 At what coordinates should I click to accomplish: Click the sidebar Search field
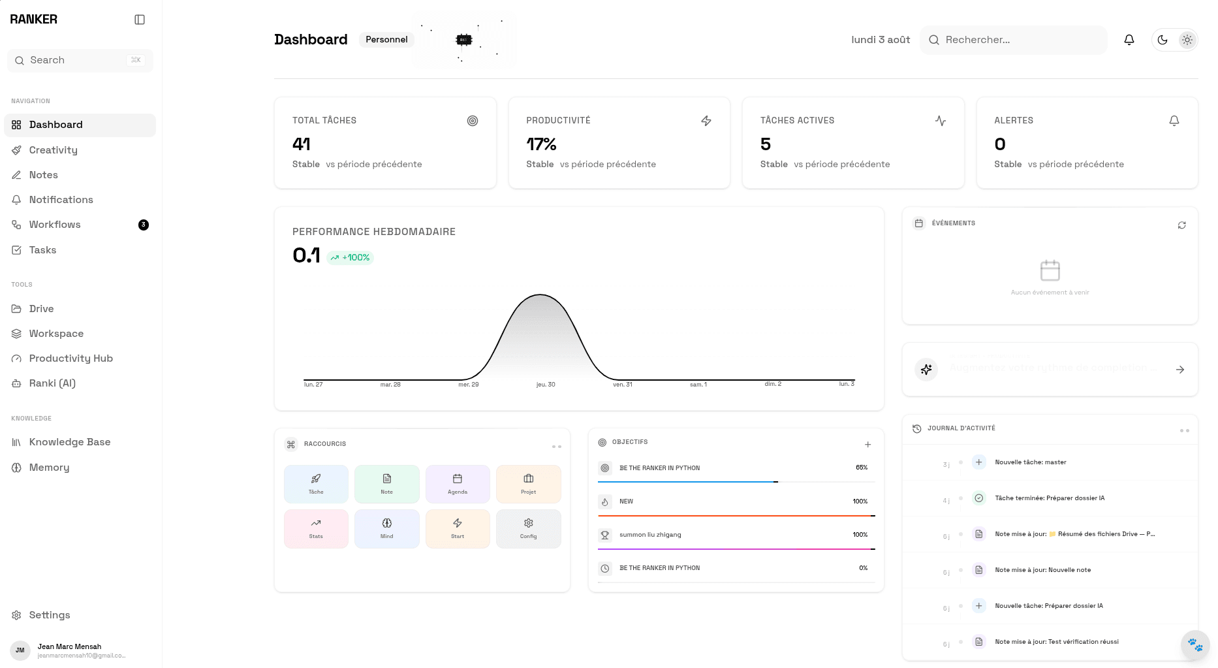(x=80, y=60)
